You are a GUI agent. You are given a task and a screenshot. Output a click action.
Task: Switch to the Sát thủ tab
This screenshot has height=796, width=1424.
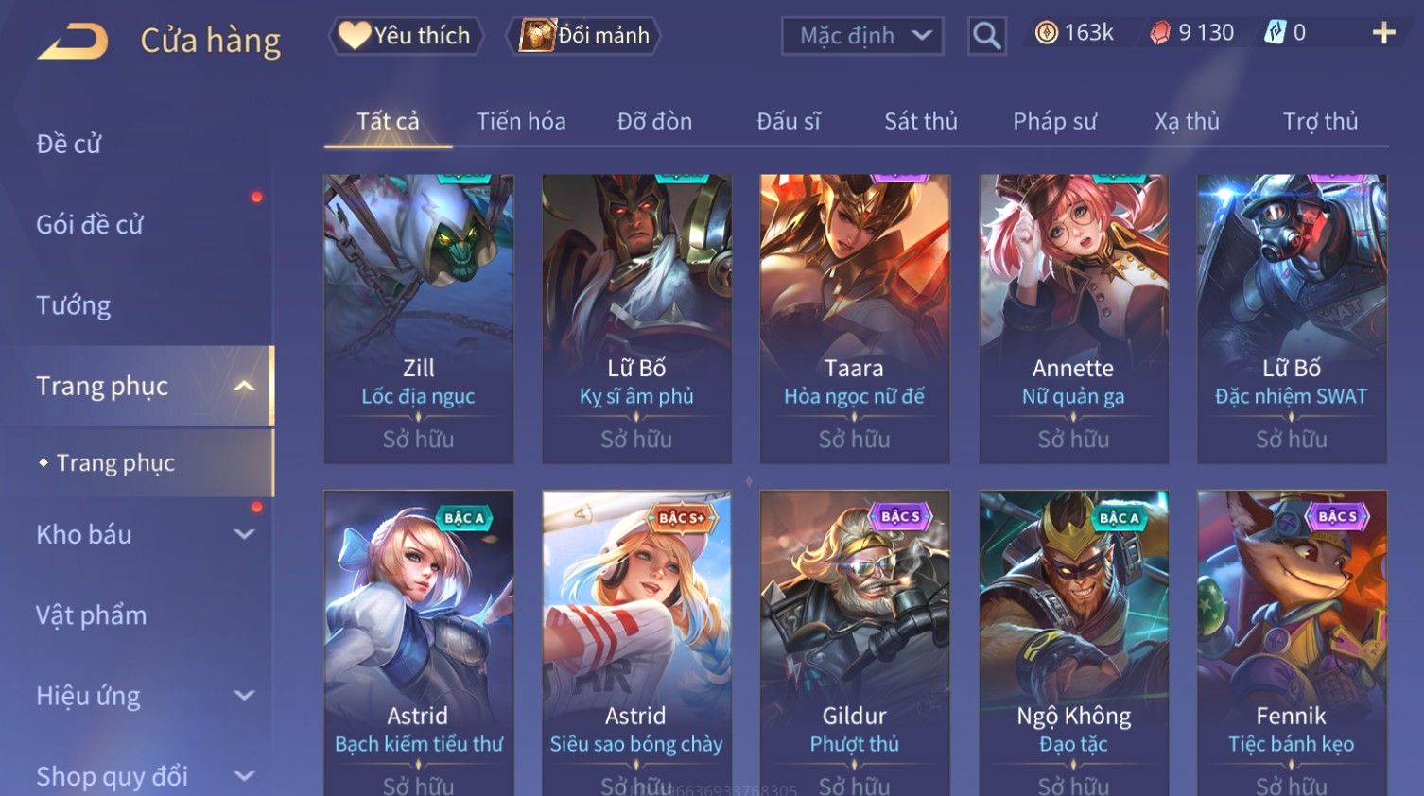pyautogui.click(x=921, y=121)
